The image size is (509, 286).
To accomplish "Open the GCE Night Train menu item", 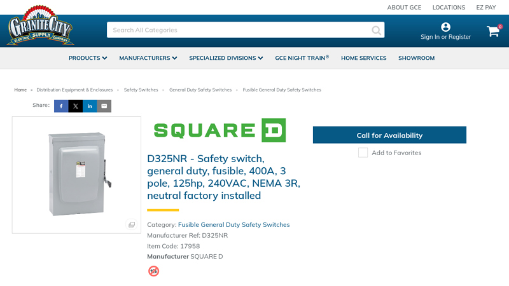I will coord(302,58).
